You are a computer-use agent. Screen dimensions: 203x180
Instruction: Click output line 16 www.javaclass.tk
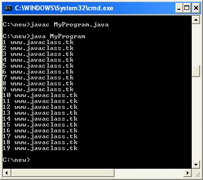40,130
